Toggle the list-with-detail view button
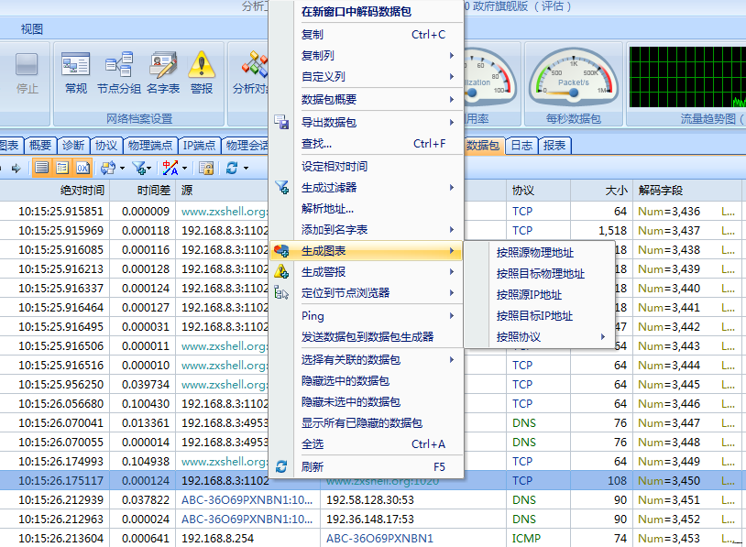This screenshot has width=746, height=547. pos(62,168)
